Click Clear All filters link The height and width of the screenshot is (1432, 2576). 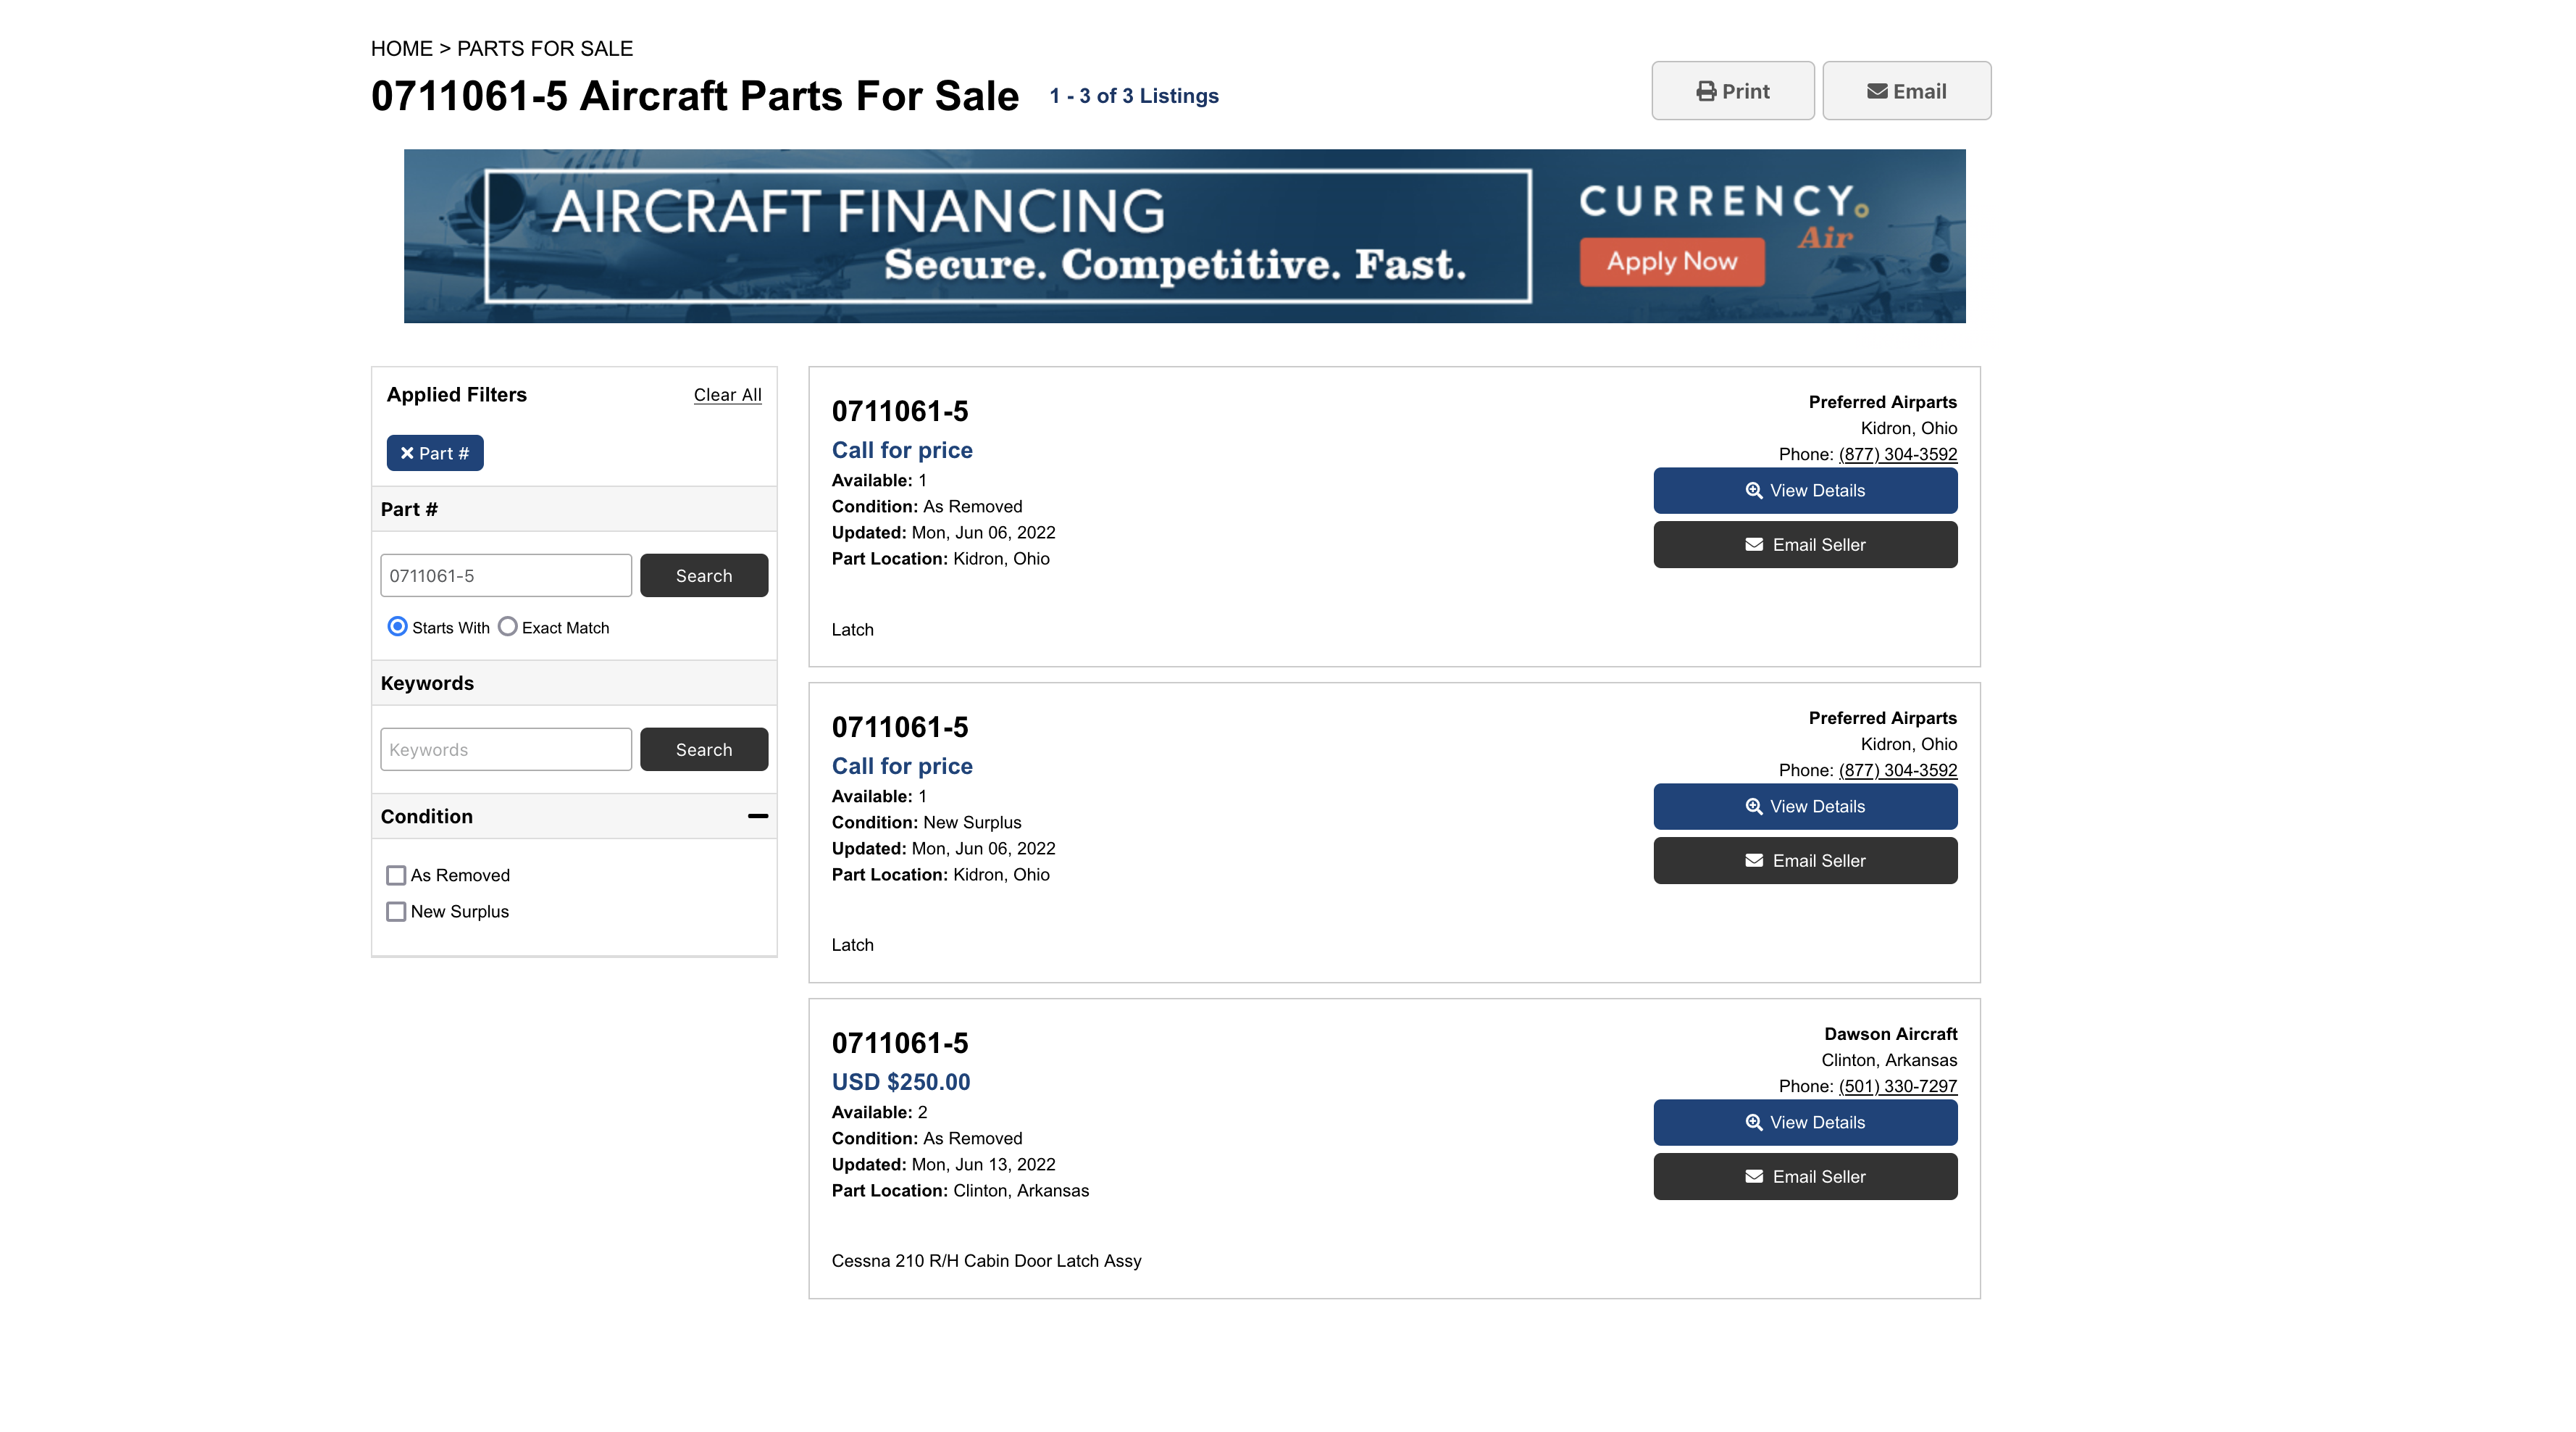(x=728, y=395)
